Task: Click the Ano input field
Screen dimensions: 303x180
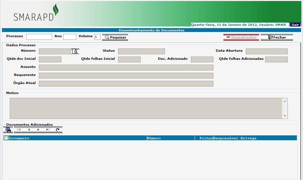Action: point(70,37)
